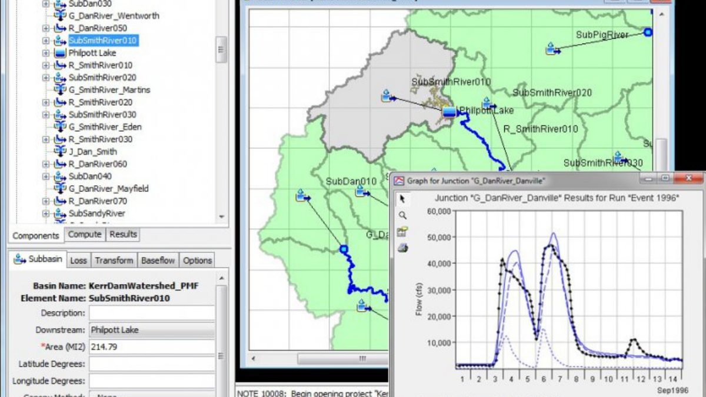
Task: Select R_SmithRiver010 row in the tree
Action: tap(100, 65)
